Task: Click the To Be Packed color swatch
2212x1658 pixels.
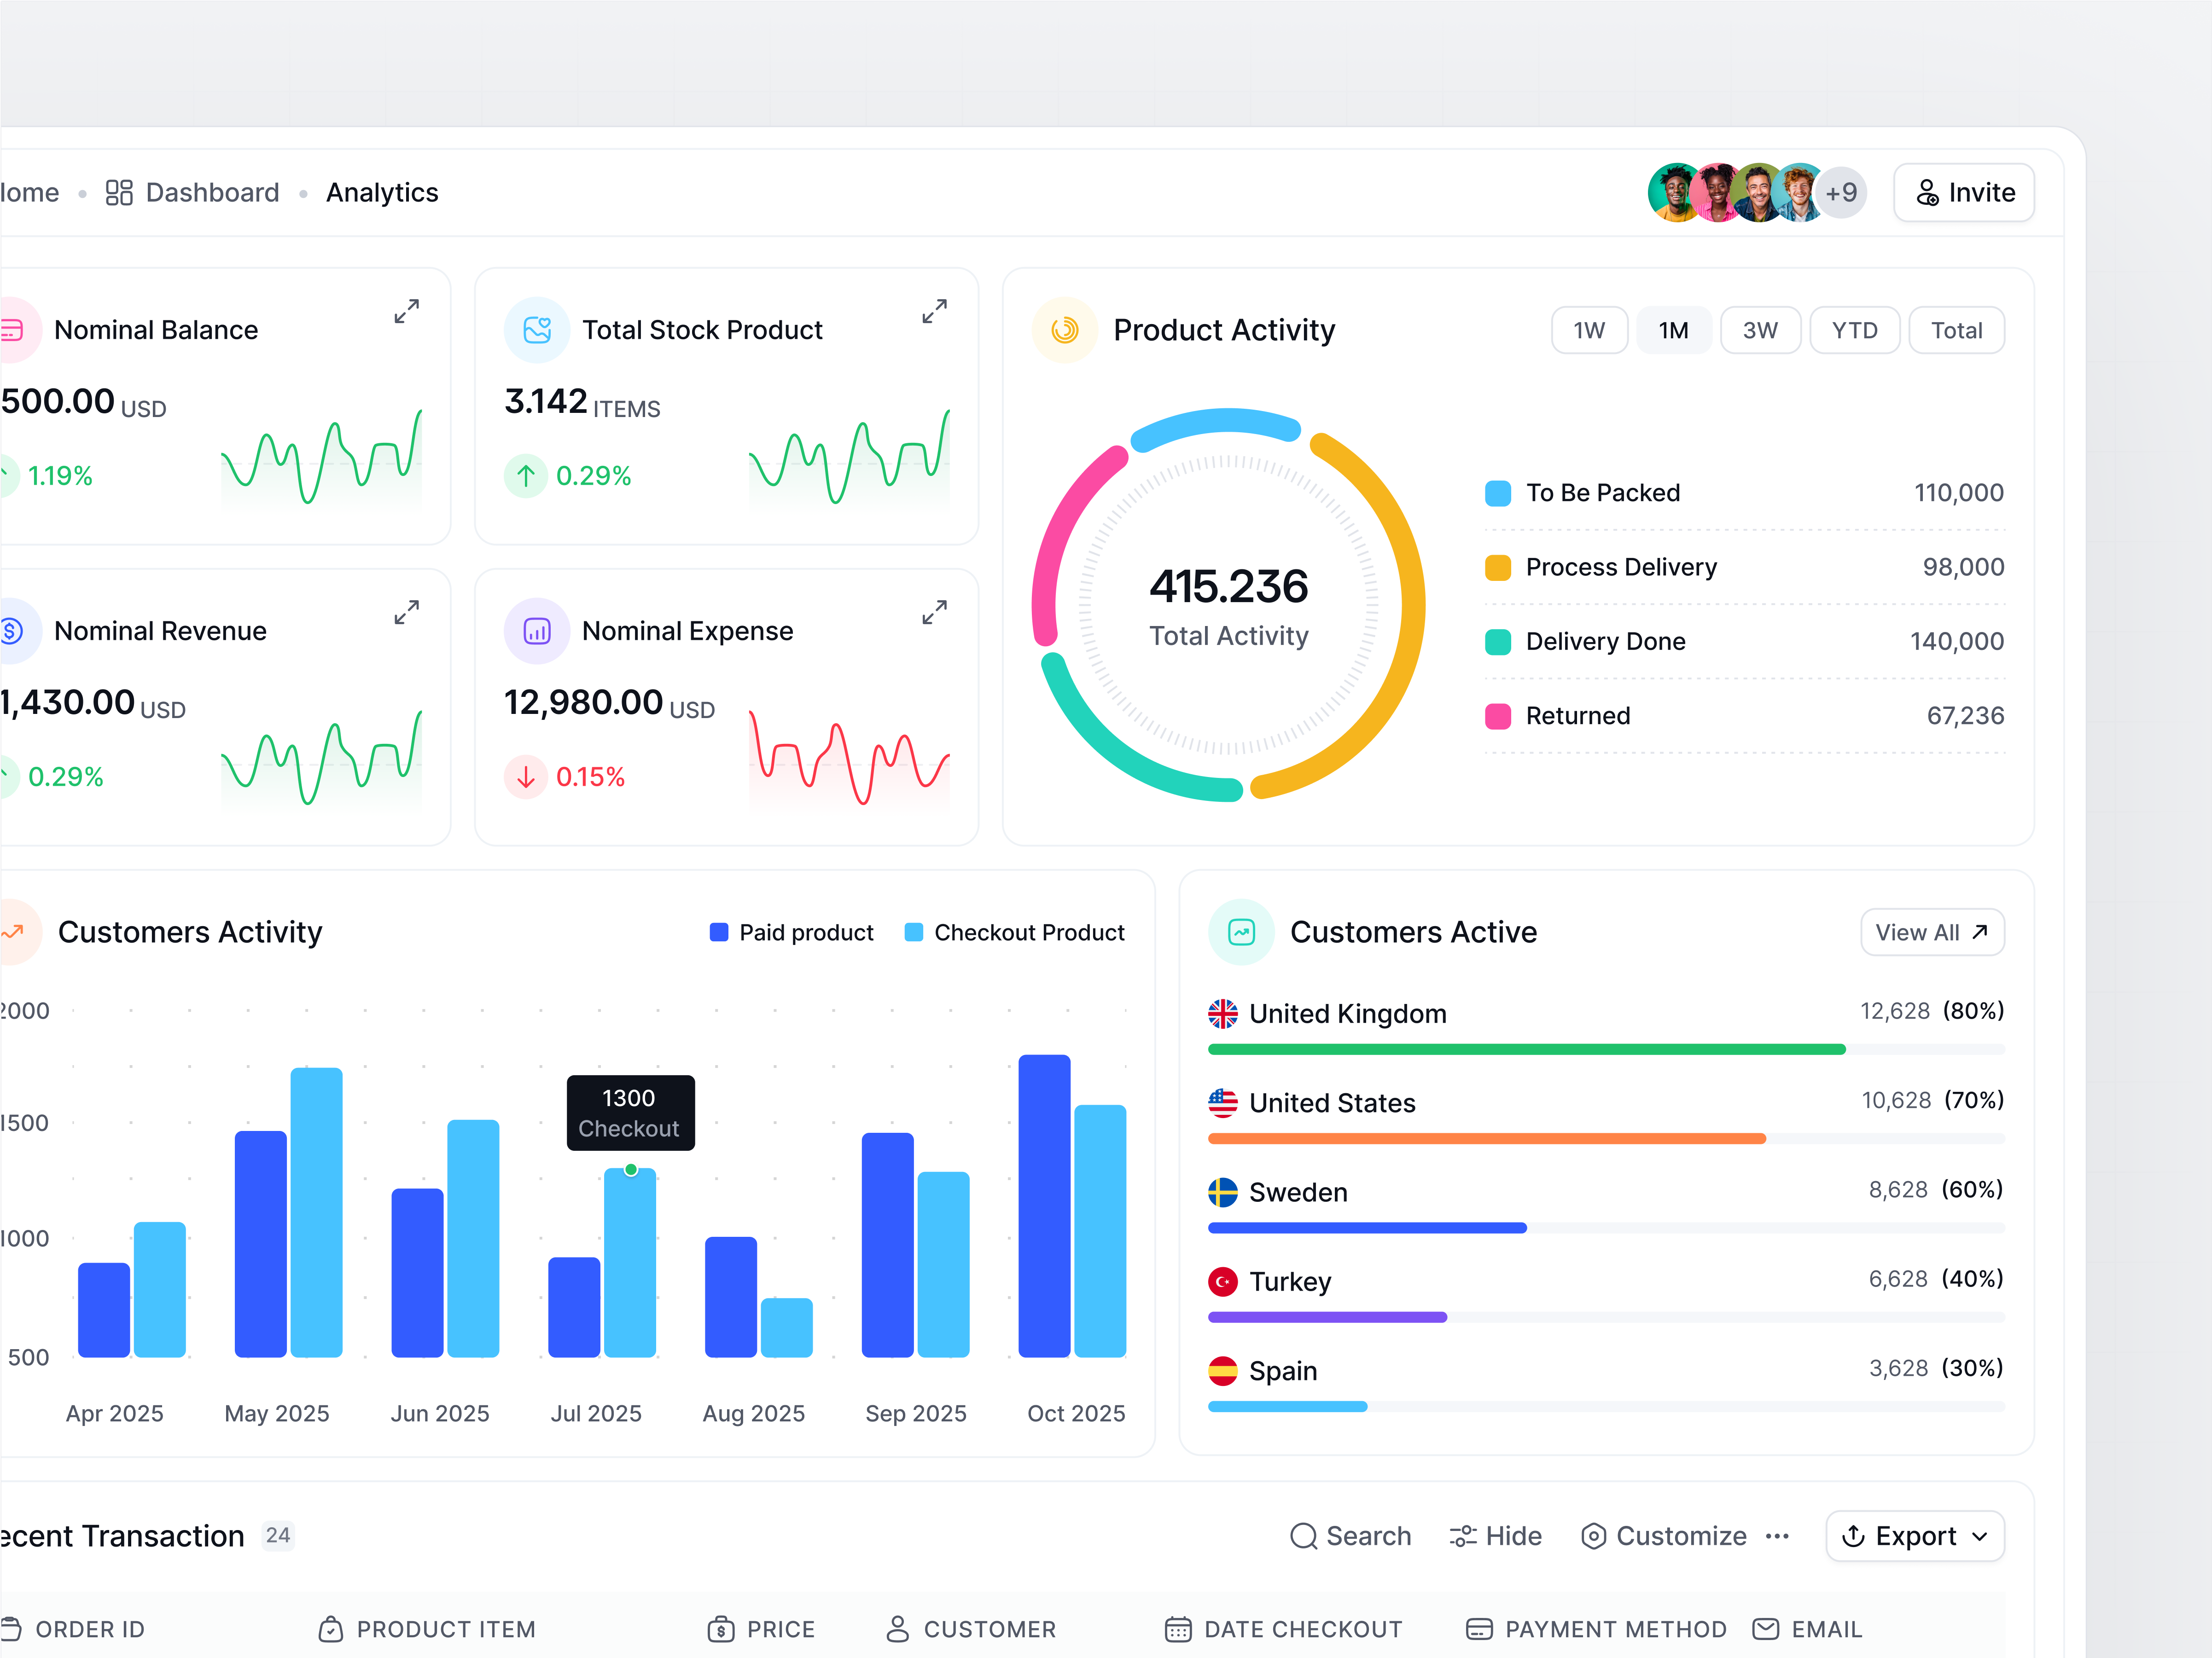Action: coord(1497,493)
